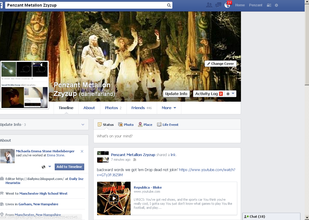The height and width of the screenshot is (220, 309).
Task: Click the post's shared 'link' word
Action: 173,155
